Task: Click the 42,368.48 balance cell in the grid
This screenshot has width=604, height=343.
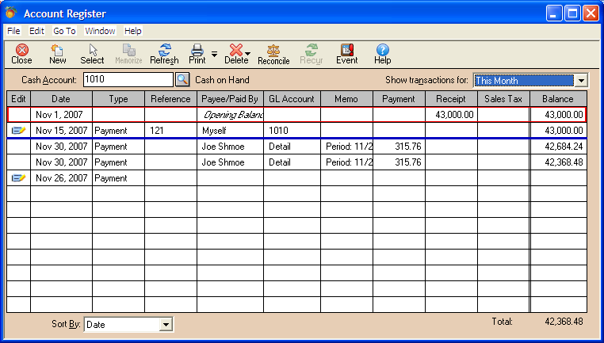Action: [558, 162]
